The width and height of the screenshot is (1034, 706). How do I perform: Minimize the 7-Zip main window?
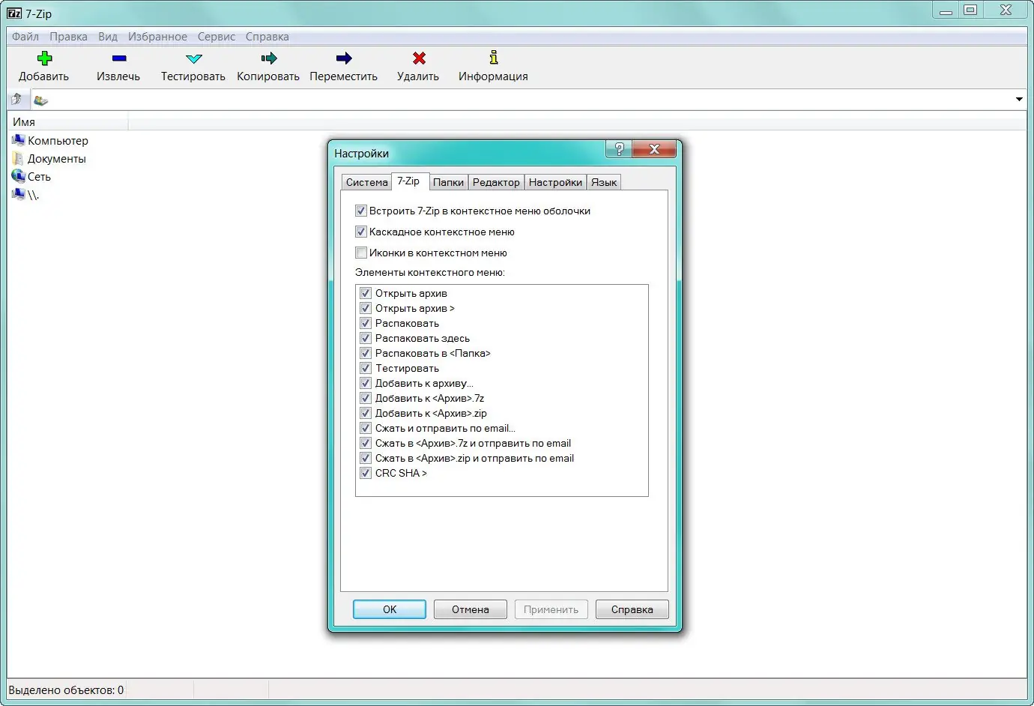pyautogui.click(x=946, y=10)
